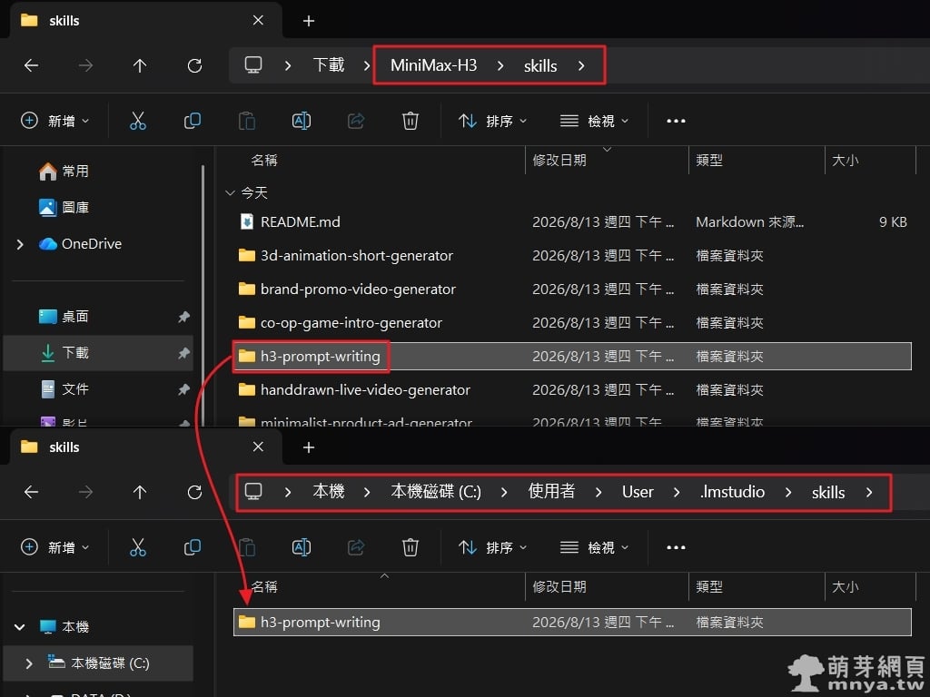Click 使用者 breadcrumb in lower address bar

click(551, 491)
